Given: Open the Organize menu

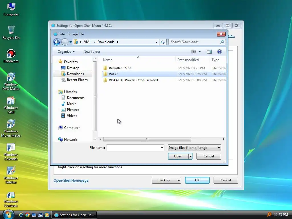Looking at the screenshot, I should coord(66,52).
